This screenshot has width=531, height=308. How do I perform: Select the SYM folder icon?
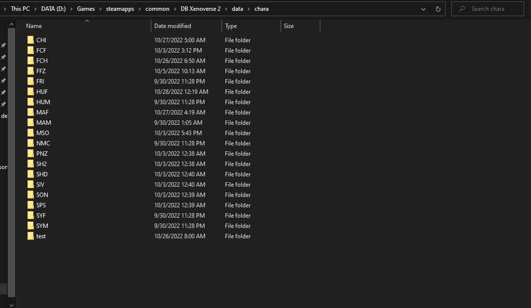coord(30,226)
